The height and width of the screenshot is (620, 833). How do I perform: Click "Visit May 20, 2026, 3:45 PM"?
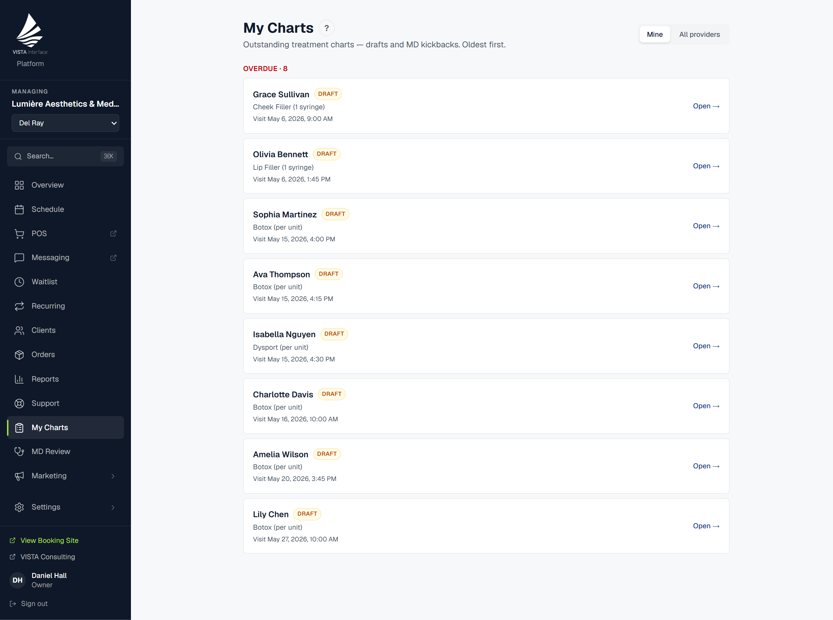pyautogui.click(x=295, y=479)
